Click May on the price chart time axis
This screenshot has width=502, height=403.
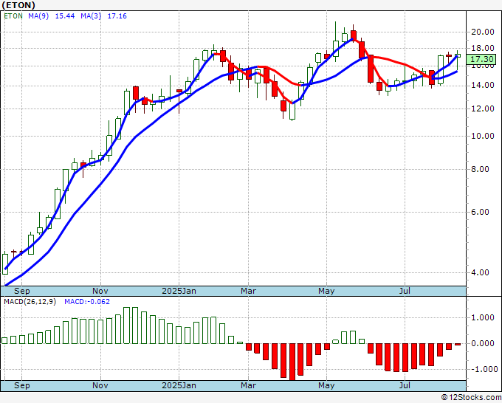326,291
